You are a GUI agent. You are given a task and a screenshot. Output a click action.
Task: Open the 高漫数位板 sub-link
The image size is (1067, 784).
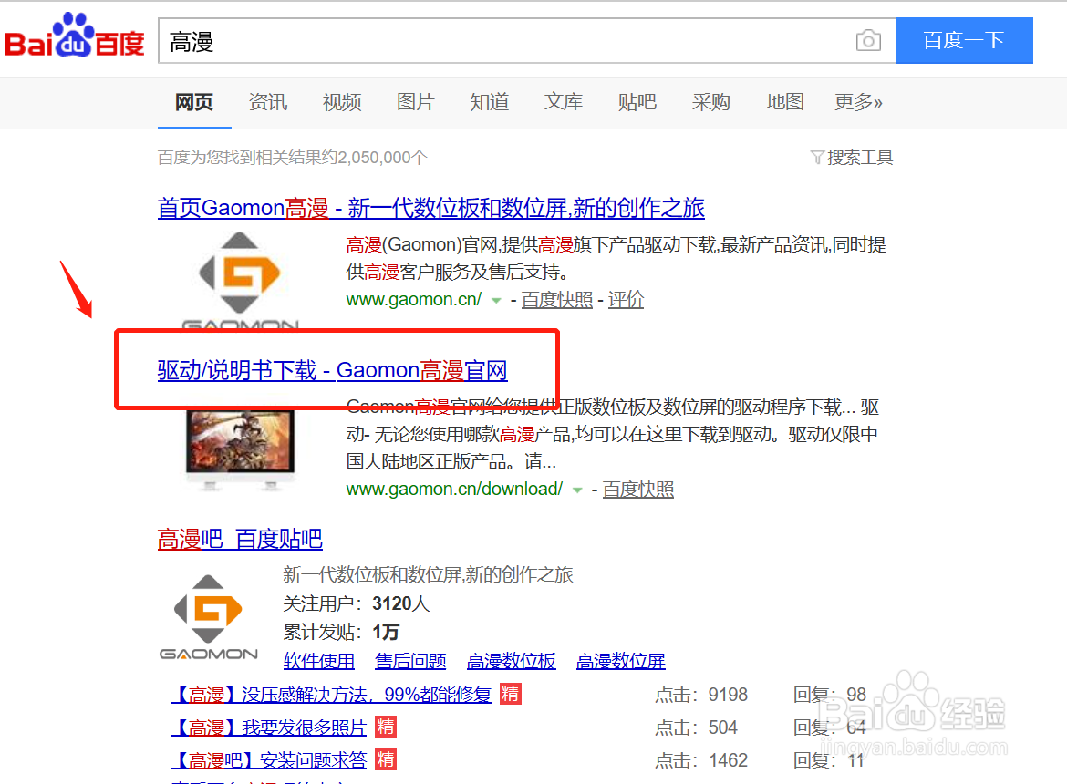pyautogui.click(x=511, y=661)
